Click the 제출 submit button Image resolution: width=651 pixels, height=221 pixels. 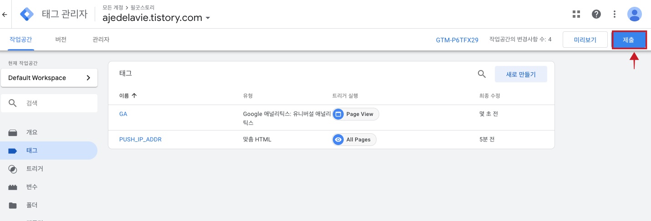coord(629,40)
